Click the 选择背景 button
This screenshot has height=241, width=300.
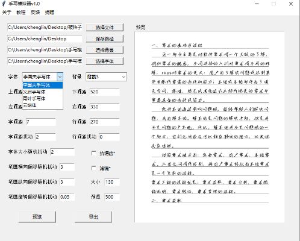click(105, 50)
